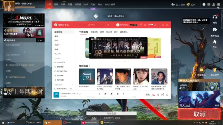Open 组队大厅 icon
Screen dimensions: 223x125
(x=215, y=70)
